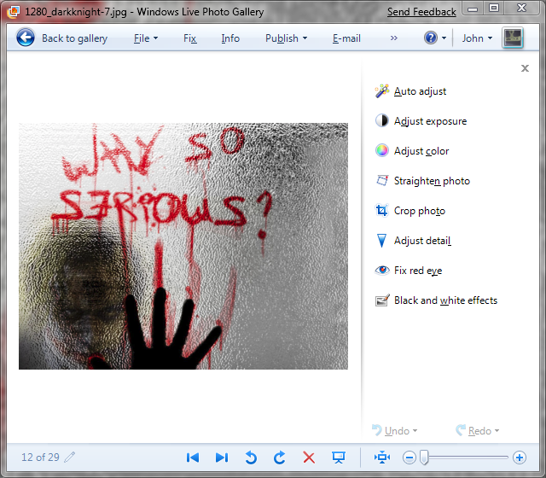Click the Adjust color wheel icon
Viewport: 546px width, 478px height.
381,150
